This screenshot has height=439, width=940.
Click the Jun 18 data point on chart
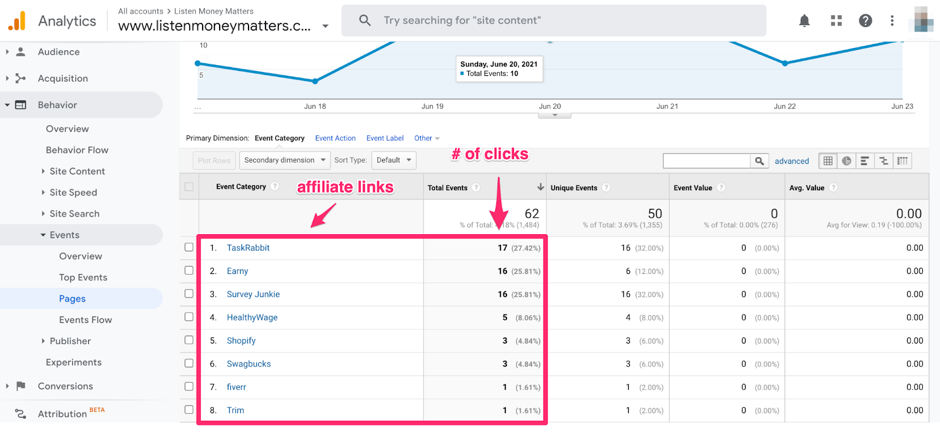point(315,81)
